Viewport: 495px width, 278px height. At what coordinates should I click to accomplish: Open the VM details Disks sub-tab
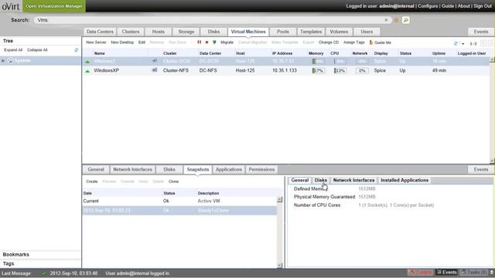click(x=169, y=170)
